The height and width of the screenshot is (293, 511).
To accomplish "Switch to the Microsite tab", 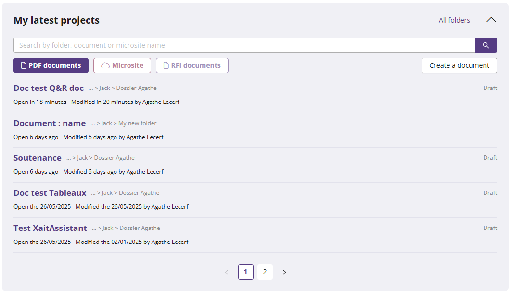I will (x=122, y=65).
